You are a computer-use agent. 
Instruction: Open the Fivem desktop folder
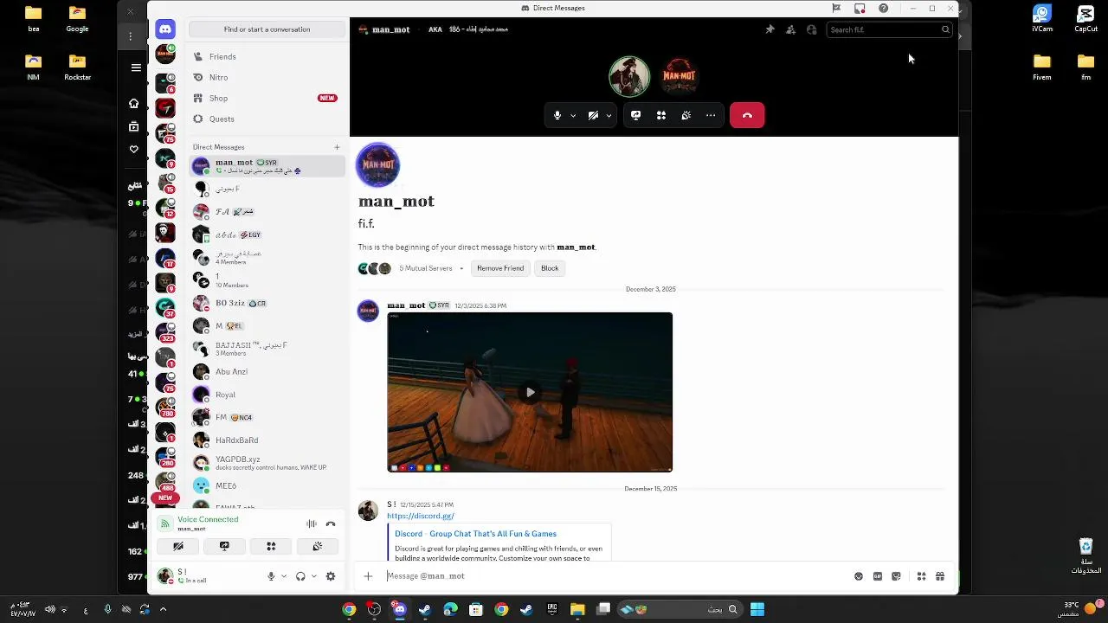point(1042,67)
